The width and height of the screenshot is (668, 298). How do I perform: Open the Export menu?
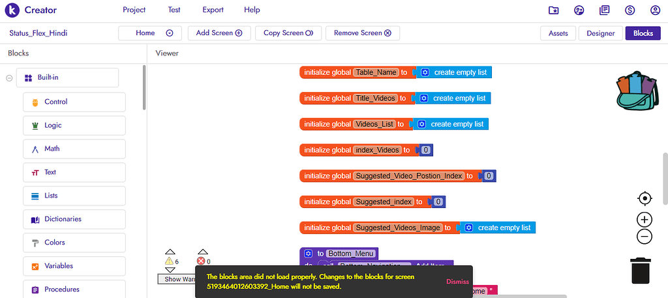[213, 10]
